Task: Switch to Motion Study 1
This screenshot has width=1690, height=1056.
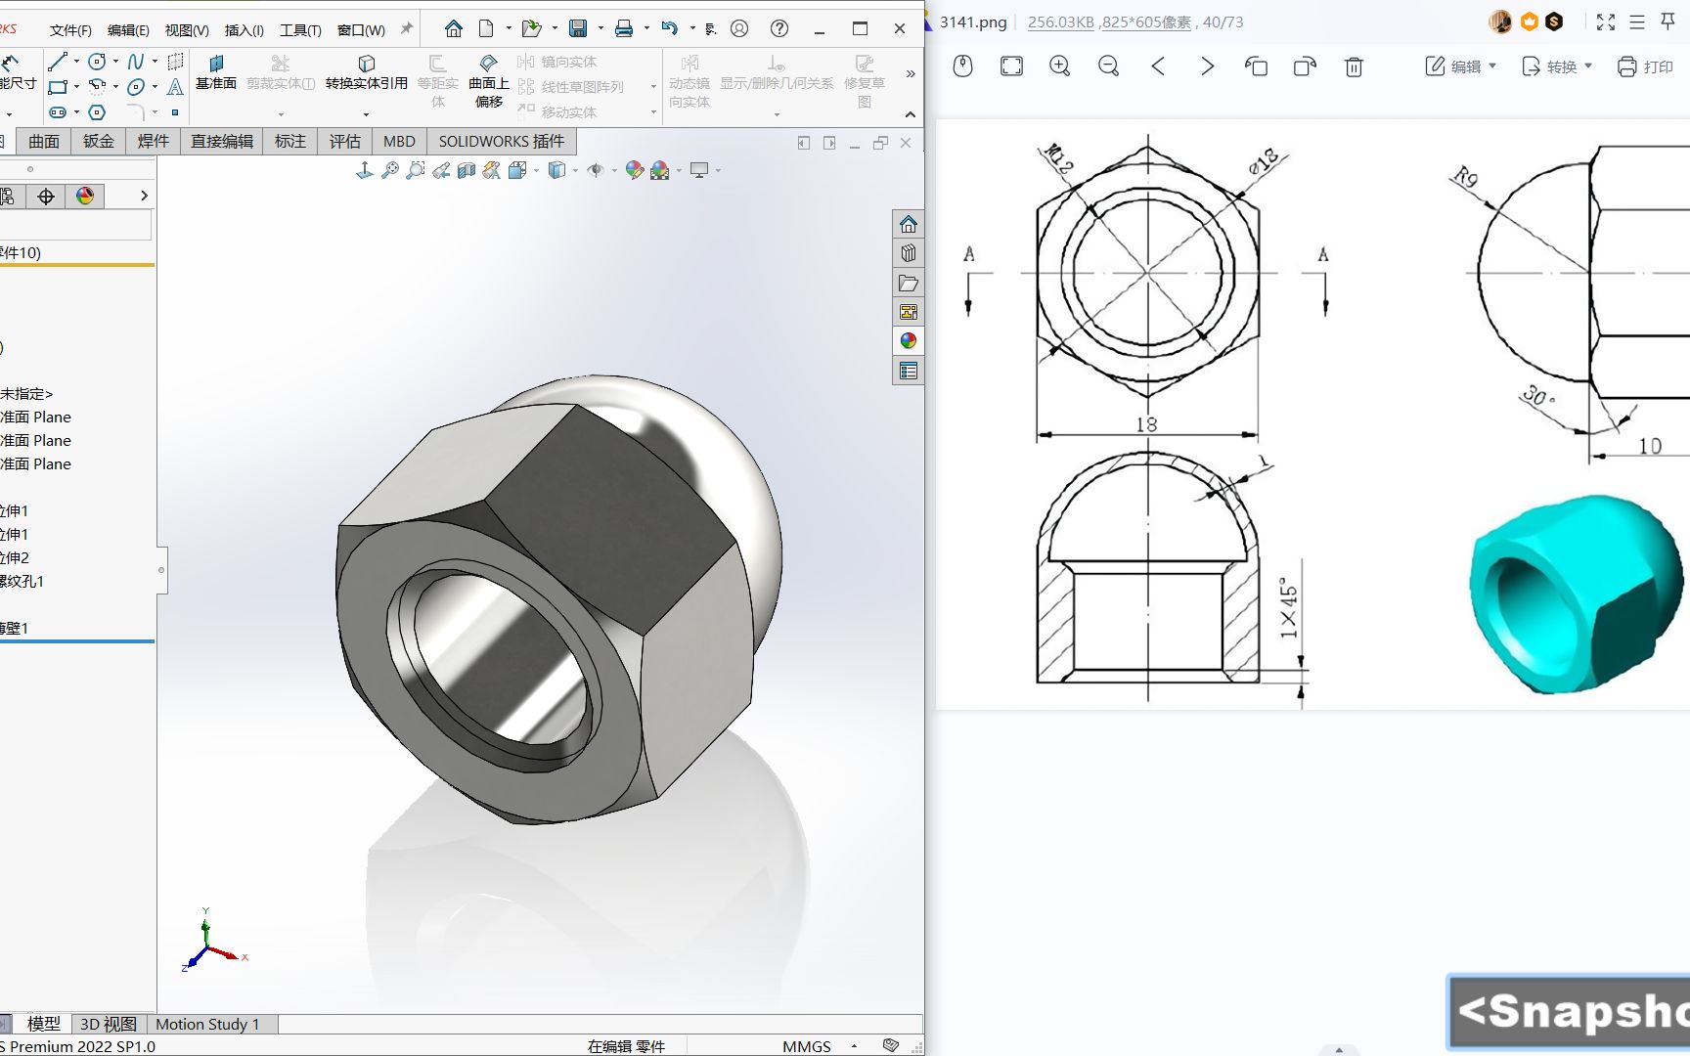Action: 208,1024
